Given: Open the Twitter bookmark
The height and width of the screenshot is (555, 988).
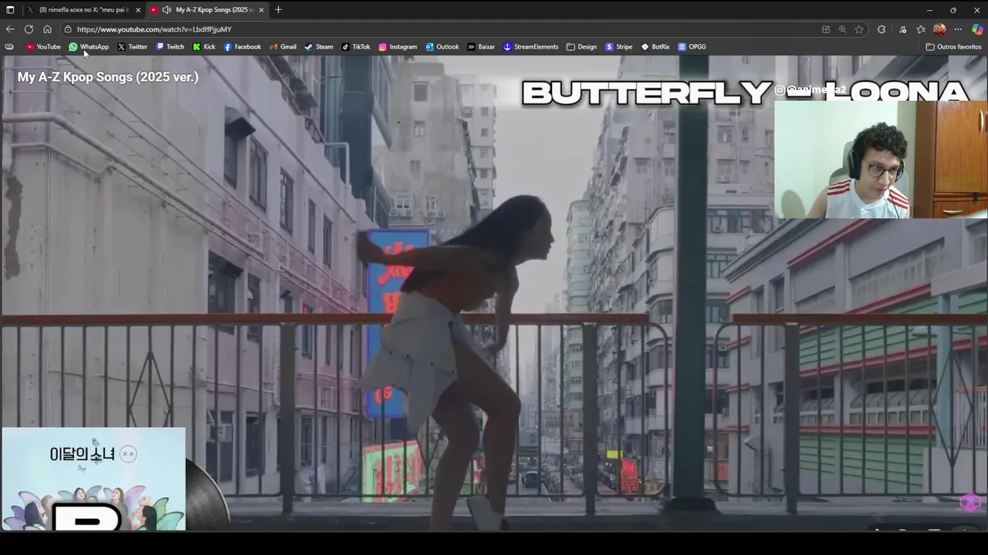Looking at the screenshot, I should 132,47.
